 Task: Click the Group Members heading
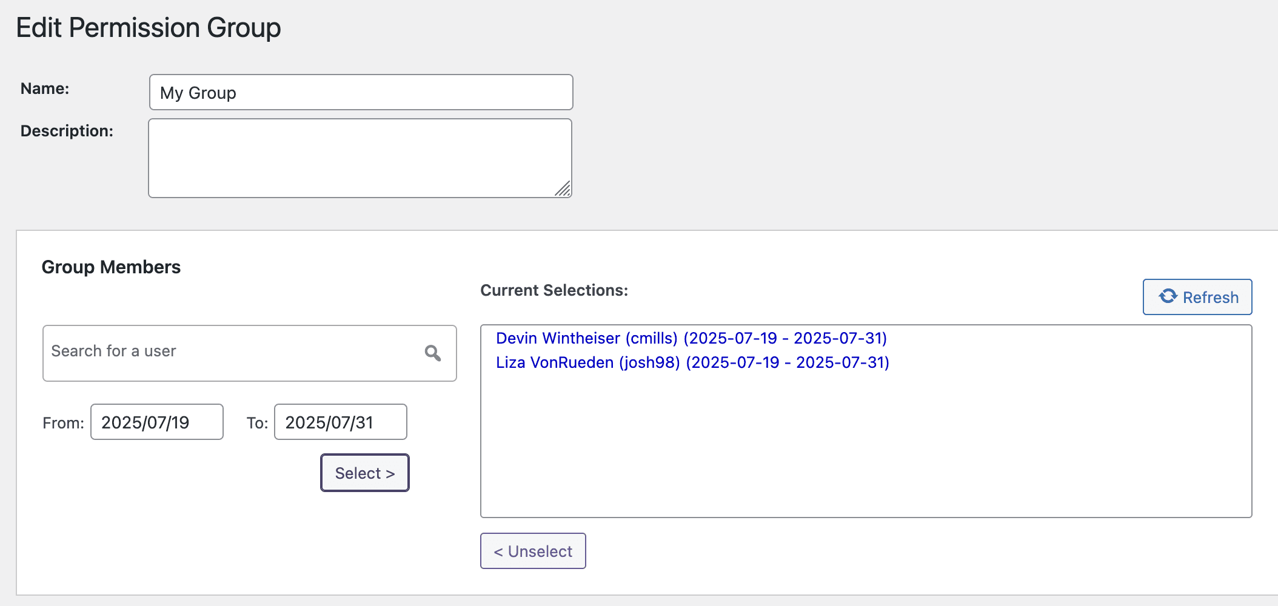(111, 267)
